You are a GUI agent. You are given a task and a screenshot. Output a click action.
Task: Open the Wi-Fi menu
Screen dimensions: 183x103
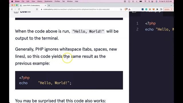coord(145,1)
